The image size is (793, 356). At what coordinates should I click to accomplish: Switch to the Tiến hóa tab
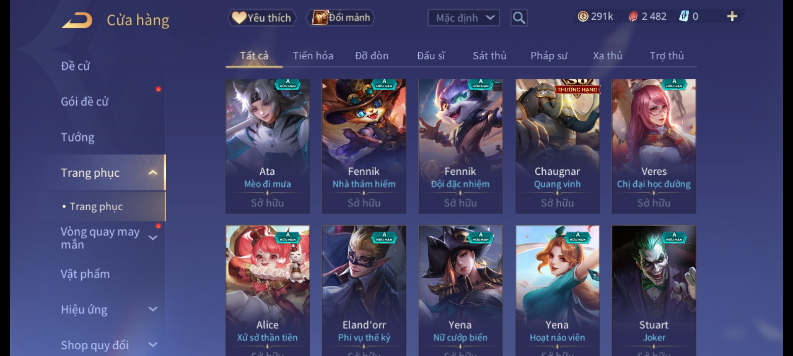coord(313,56)
